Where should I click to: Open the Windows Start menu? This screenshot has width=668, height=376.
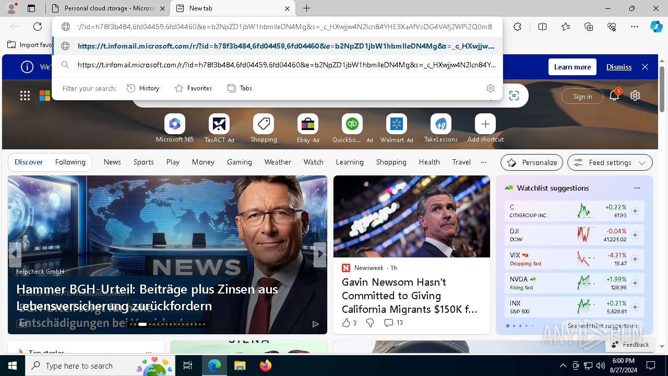pos(13,366)
